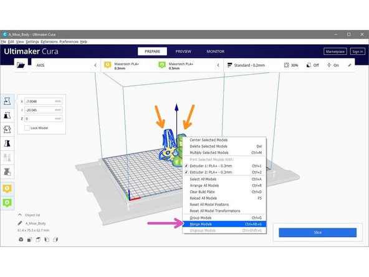Choose Reload All Models

tap(224, 198)
